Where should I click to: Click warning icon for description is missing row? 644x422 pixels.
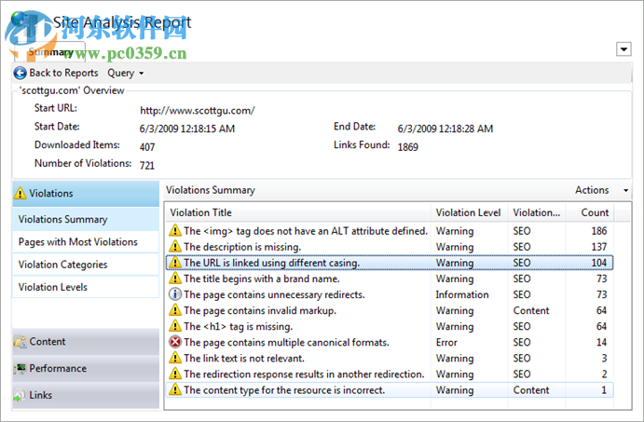click(175, 247)
